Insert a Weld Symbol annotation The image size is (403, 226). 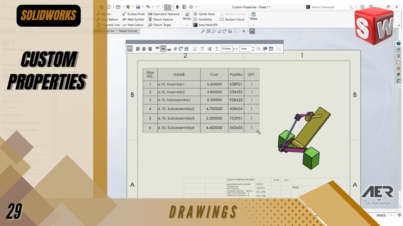(x=133, y=19)
